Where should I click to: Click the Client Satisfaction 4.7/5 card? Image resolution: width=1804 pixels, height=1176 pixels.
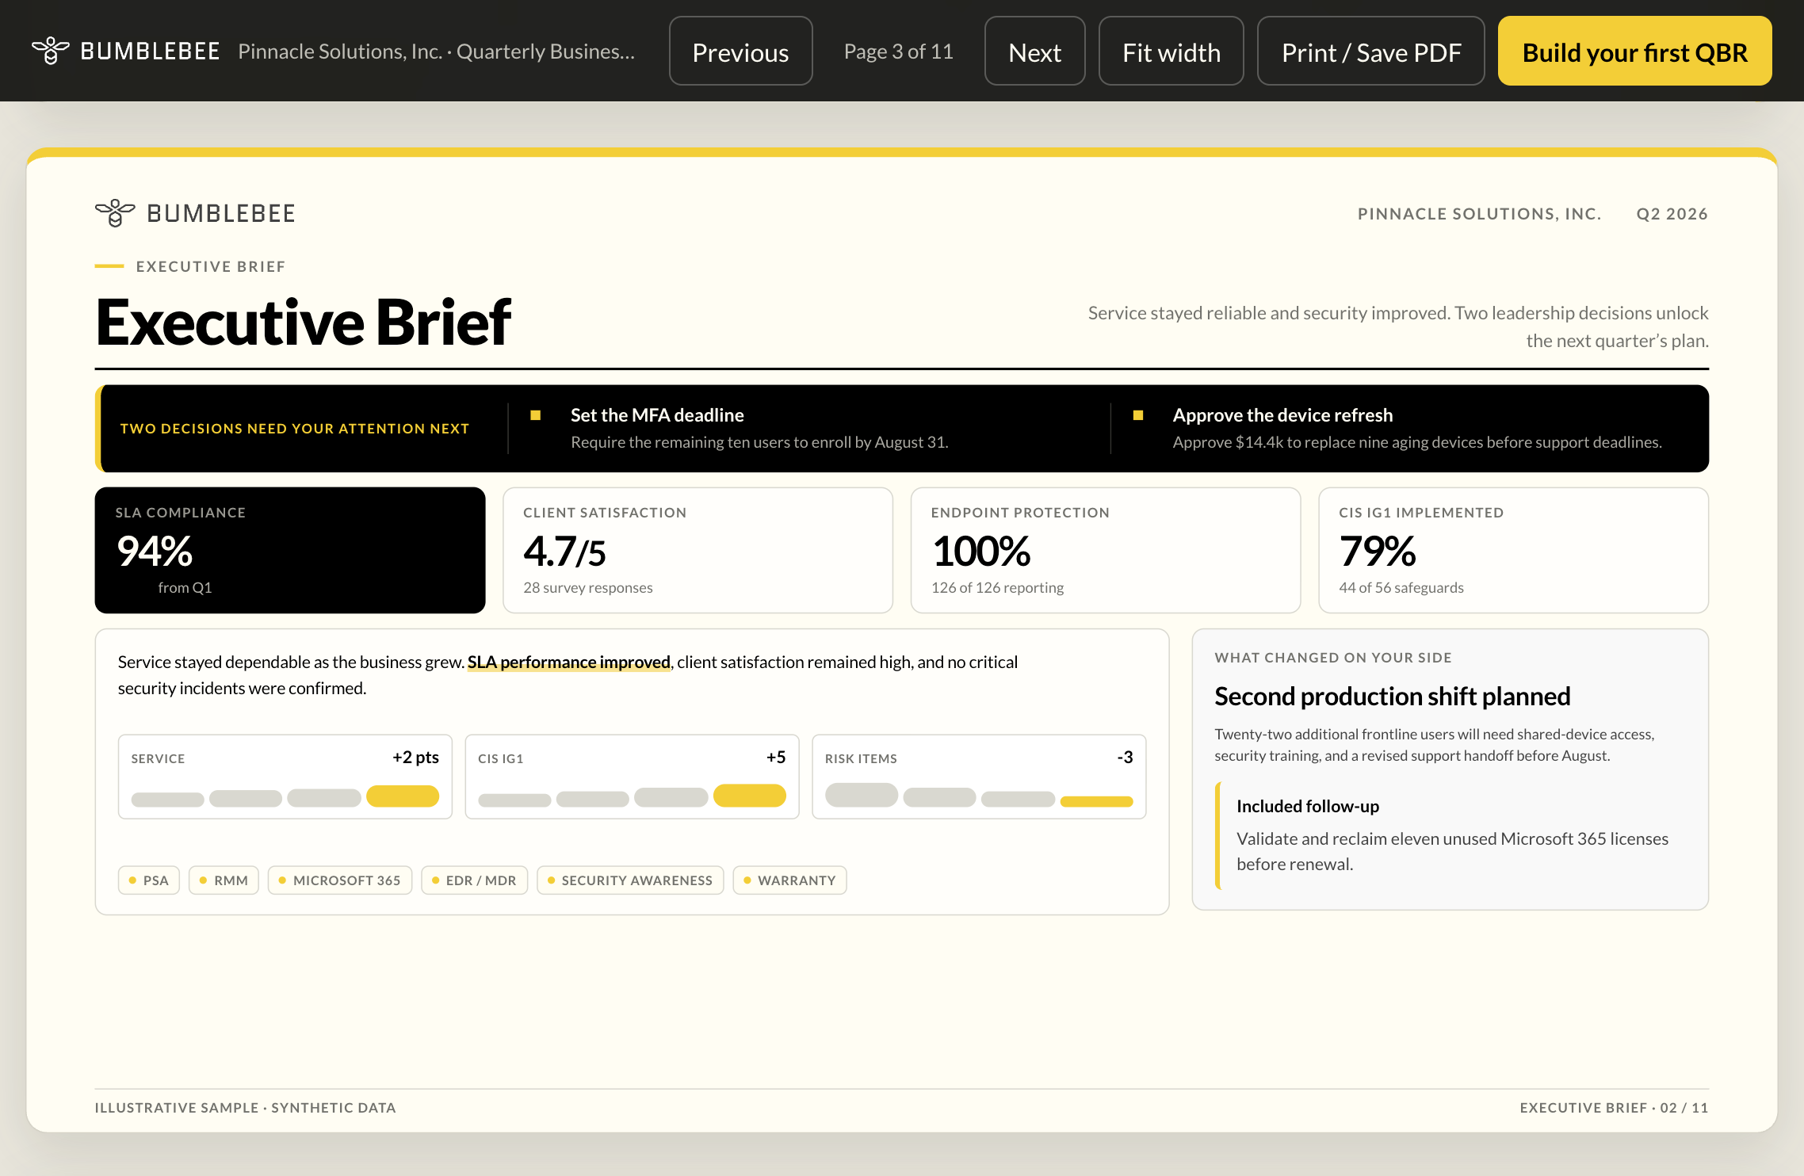click(x=698, y=550)
